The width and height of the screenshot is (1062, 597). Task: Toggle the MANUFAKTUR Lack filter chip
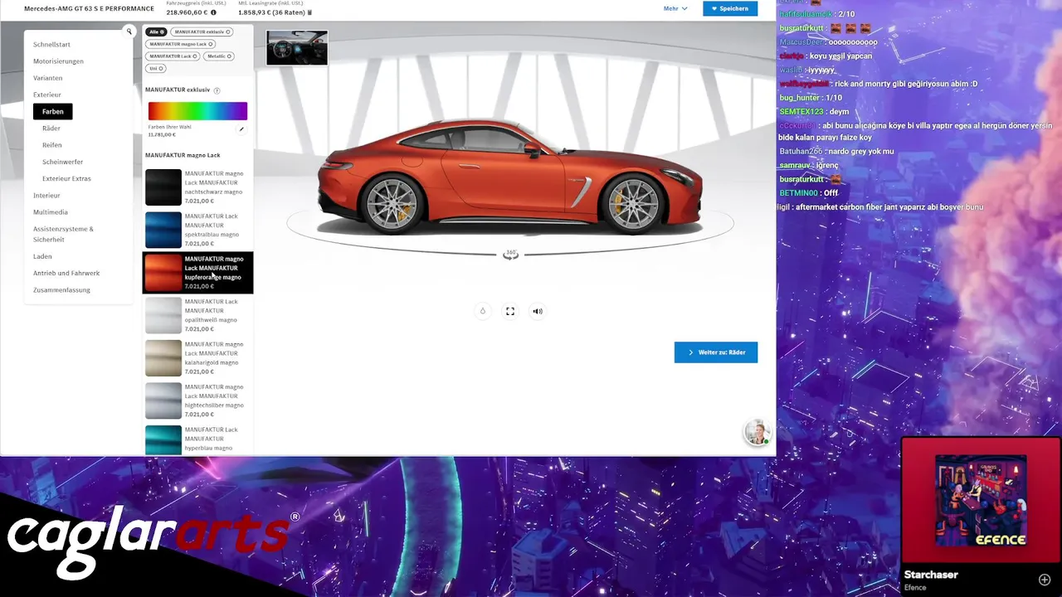(173, 56)
